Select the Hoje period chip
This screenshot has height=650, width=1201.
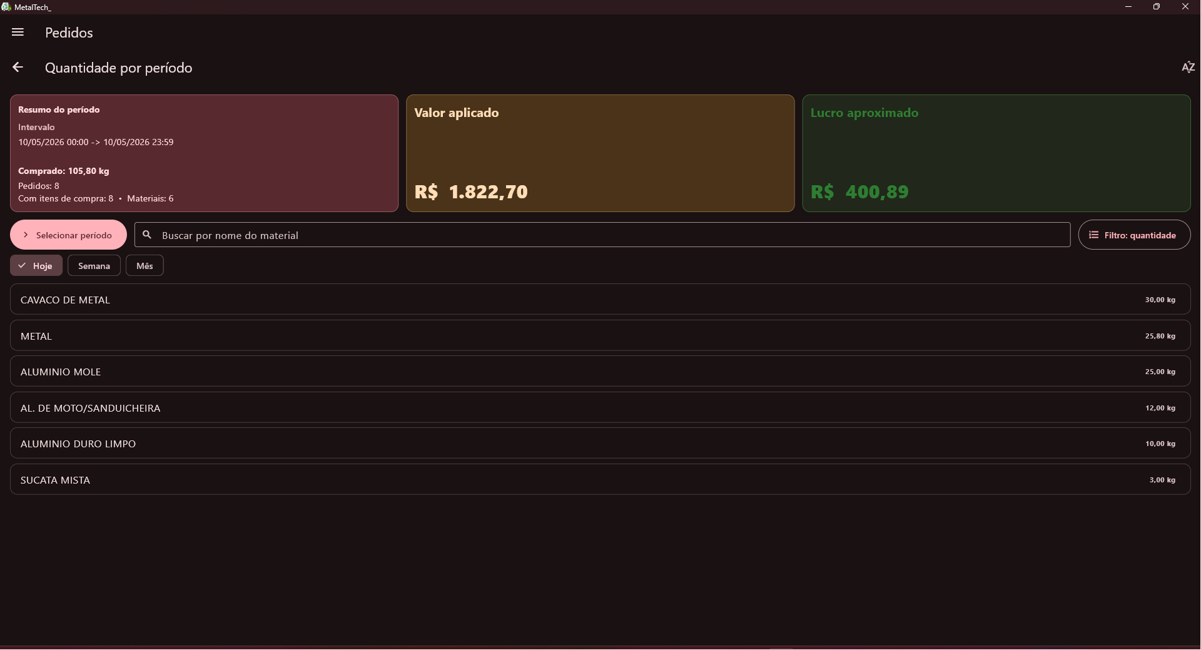pos(36,266)
